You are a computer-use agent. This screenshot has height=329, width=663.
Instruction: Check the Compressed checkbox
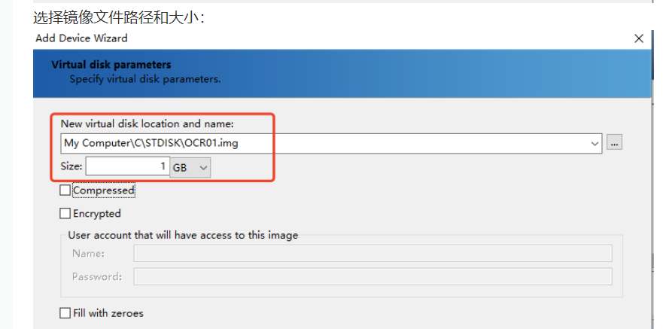point(65,190)
